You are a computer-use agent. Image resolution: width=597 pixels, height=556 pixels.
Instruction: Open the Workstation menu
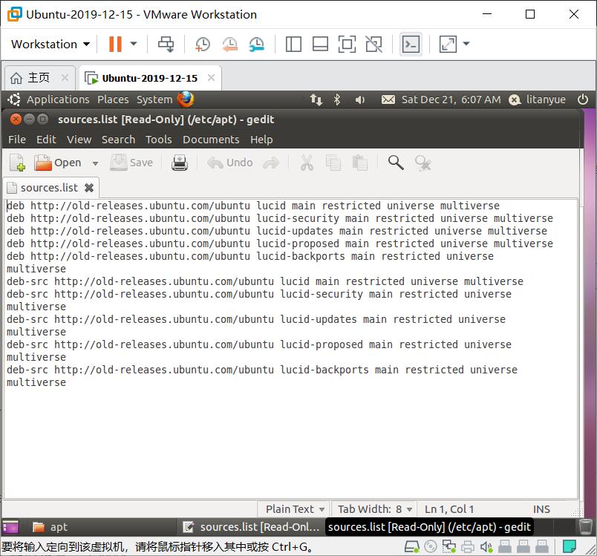point(50,44)
